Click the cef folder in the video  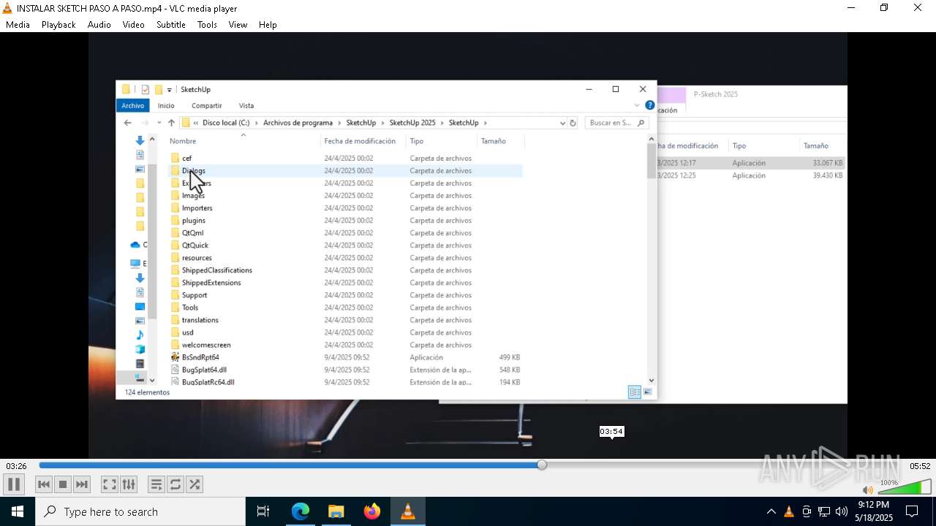pyautogui.click(x=186, y=159)
